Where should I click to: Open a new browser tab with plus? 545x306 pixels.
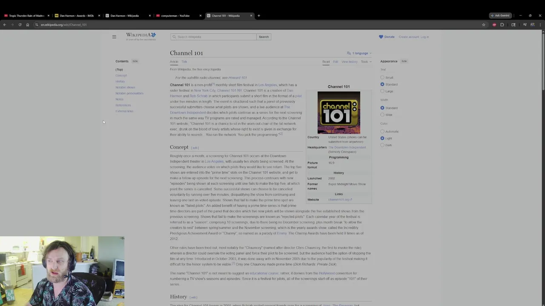click(259, 16)
